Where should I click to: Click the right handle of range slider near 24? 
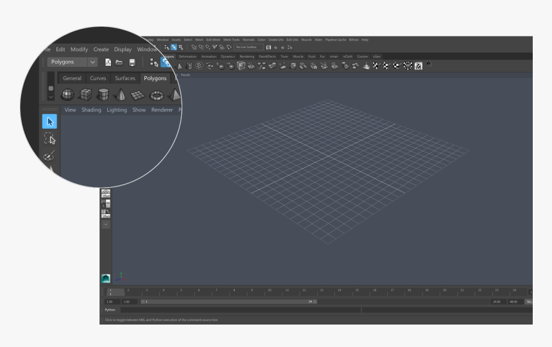(x=315, y=301)
